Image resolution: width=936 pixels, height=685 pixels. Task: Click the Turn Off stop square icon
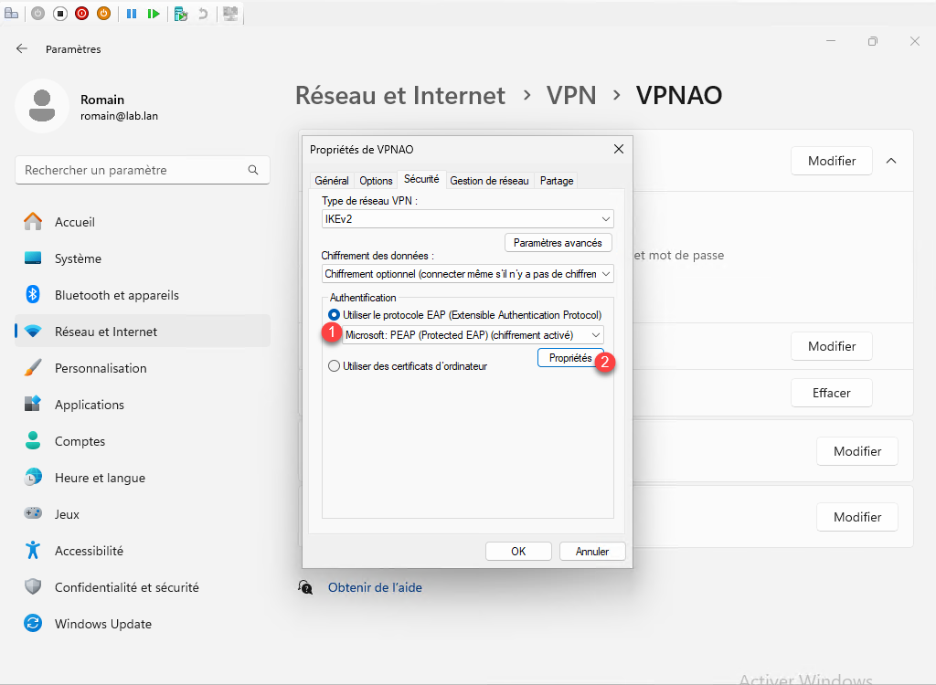(x=60, y=14)
